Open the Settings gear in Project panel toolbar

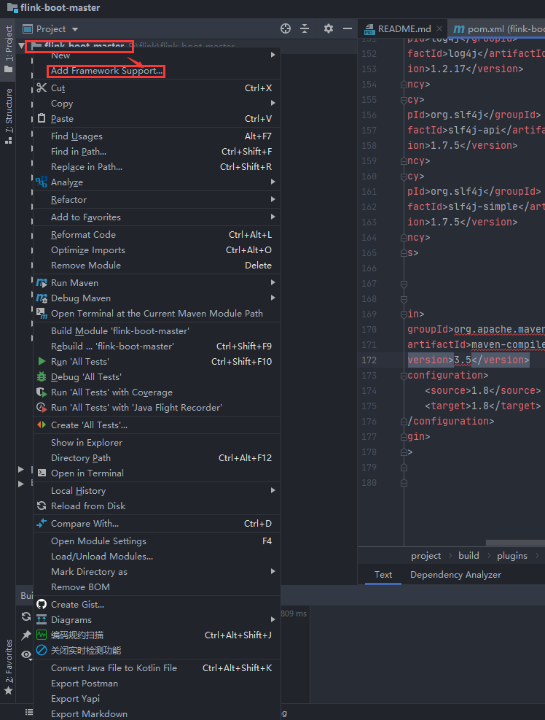(327, 28)
